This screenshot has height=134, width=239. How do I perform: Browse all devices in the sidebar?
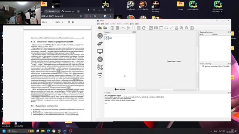click(100, 67)
